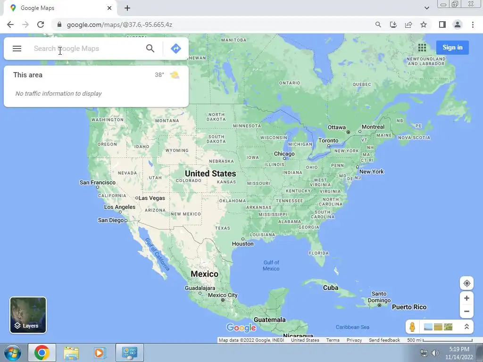Click the Chicago city label on map

[284, 154]
